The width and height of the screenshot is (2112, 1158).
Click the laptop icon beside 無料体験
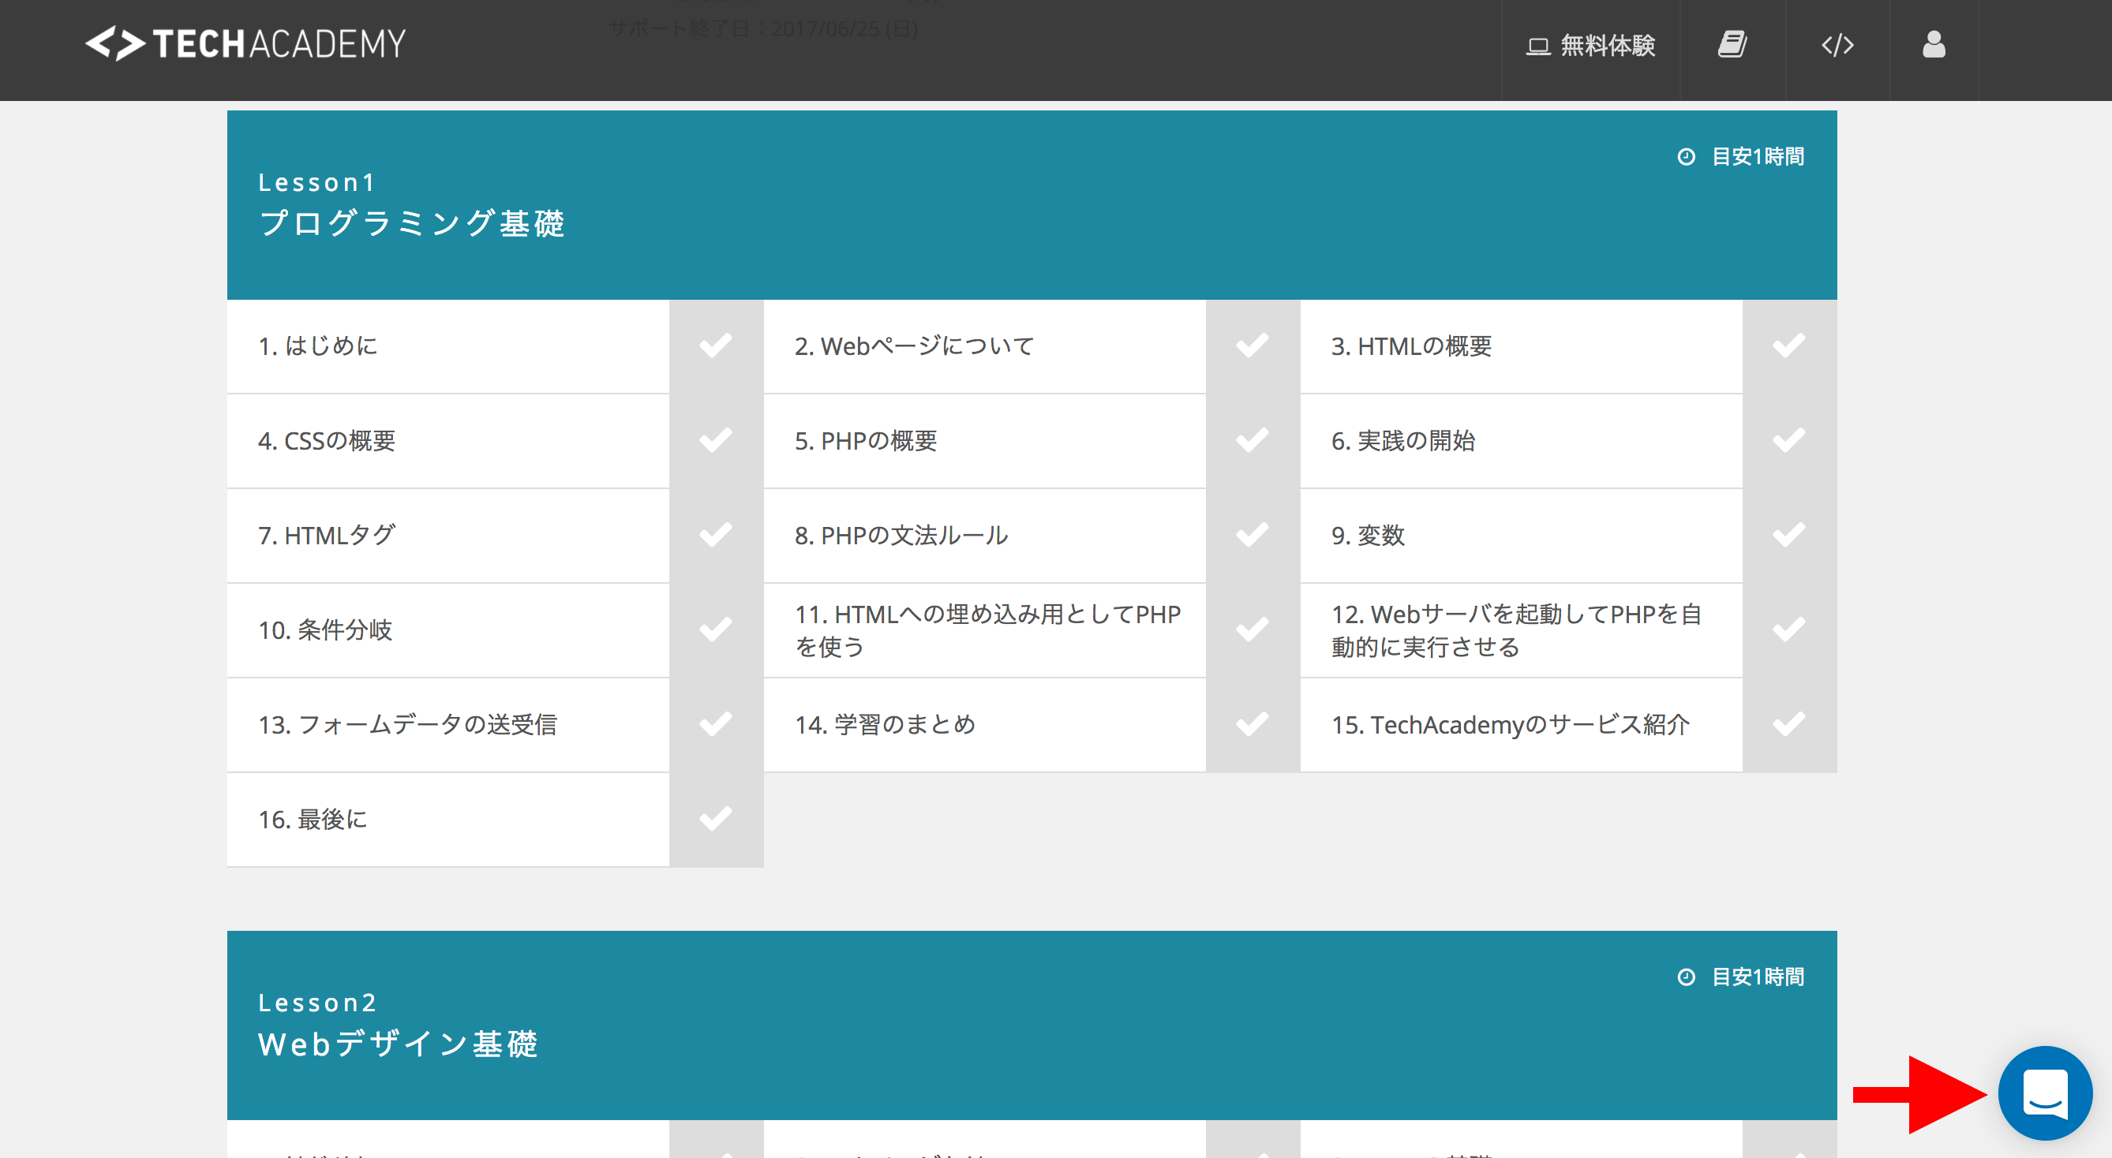tap(1537, 46)
